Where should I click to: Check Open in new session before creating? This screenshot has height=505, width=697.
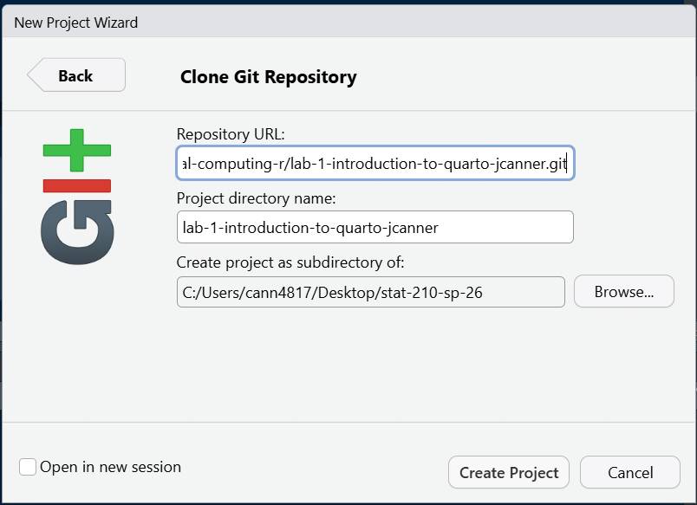pyautogui.click(x=27, y=466)
